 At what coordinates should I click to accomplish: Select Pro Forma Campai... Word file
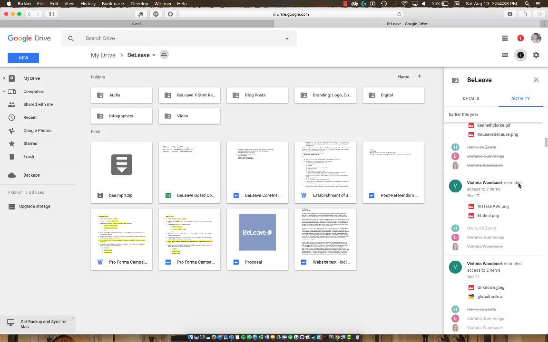[122, 239]
